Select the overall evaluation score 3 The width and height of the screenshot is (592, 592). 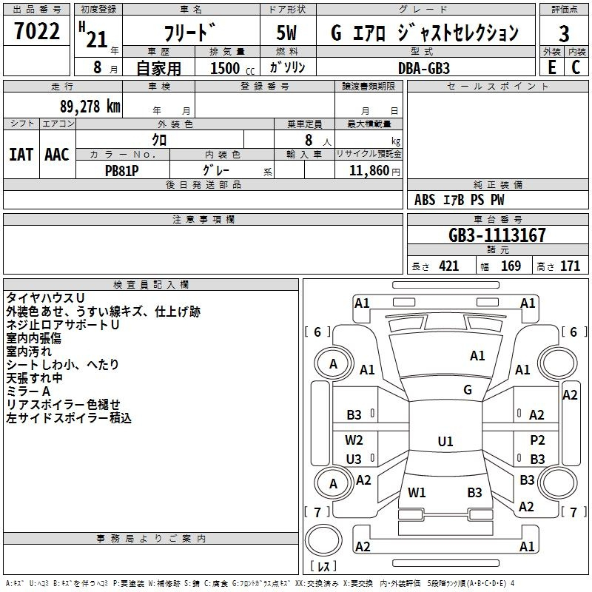564,34
